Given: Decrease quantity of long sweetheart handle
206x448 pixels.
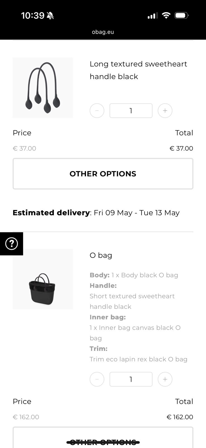Looking at the screenshot, I should click(97, 111).
